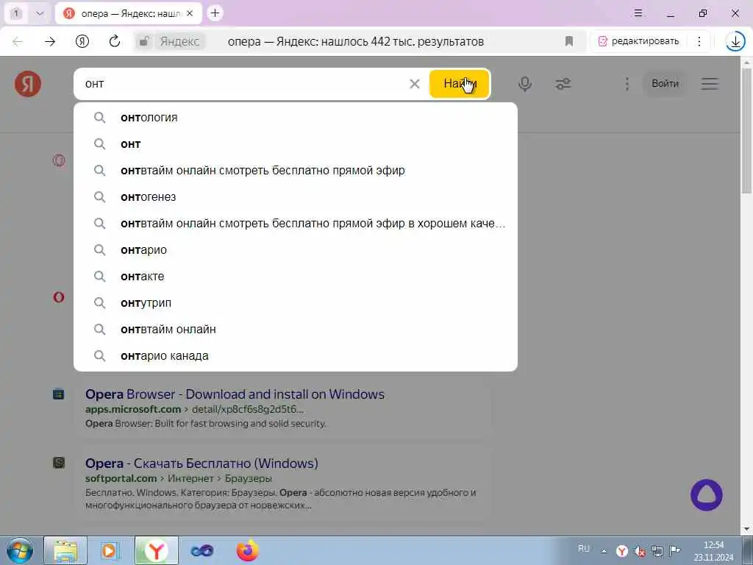Close the опера — Яндекс tab
The image size is (753, 565).
click(x=190, y=13)
